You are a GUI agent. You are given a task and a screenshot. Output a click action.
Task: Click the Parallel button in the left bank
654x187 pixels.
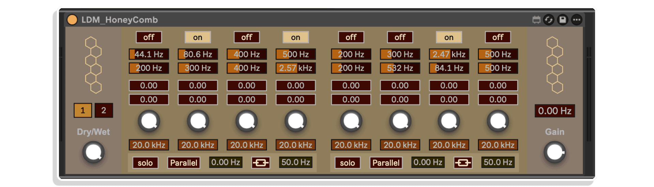[x=184, y=163]
